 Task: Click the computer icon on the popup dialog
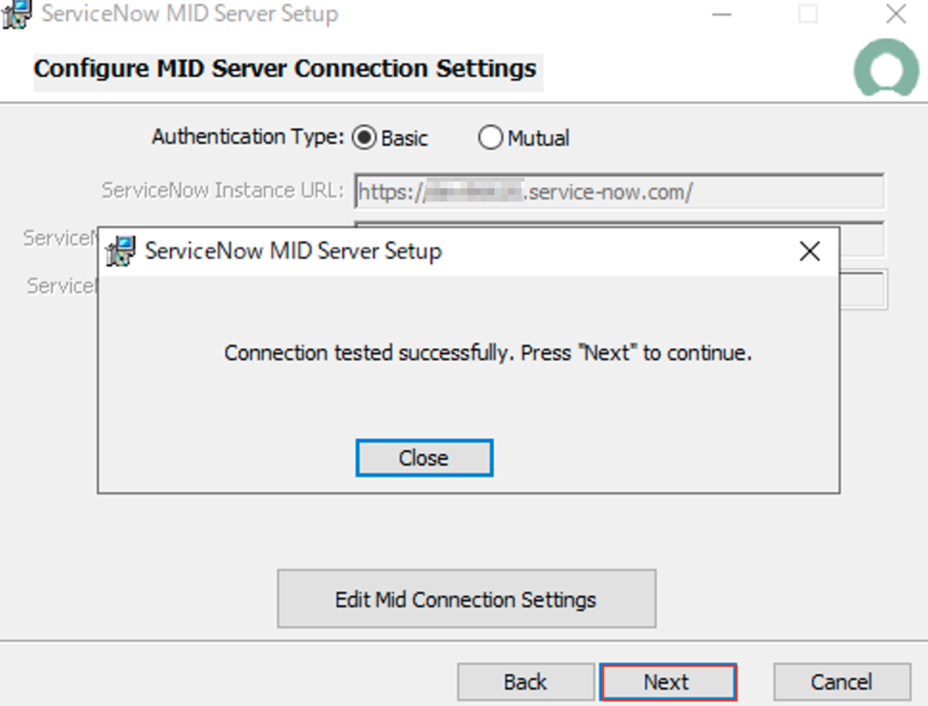coord(120,251)
